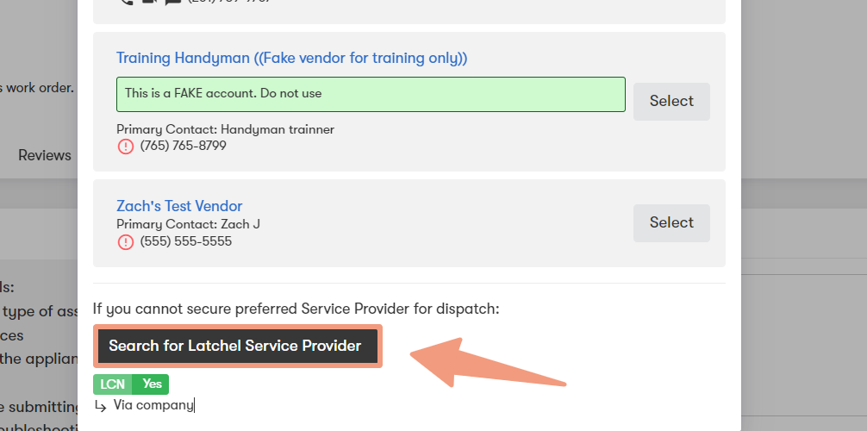Select the Training Handyman vendor
This screenshot has height=431, width=867.
pyautogui.click(x=671, y=101)
